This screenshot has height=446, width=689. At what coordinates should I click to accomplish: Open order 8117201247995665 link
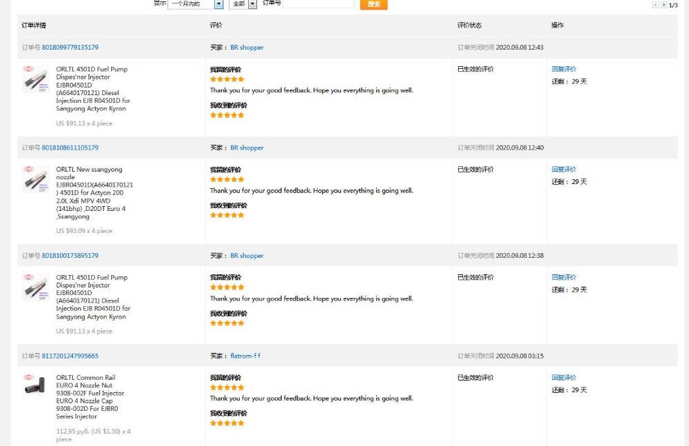click(70, 356)
